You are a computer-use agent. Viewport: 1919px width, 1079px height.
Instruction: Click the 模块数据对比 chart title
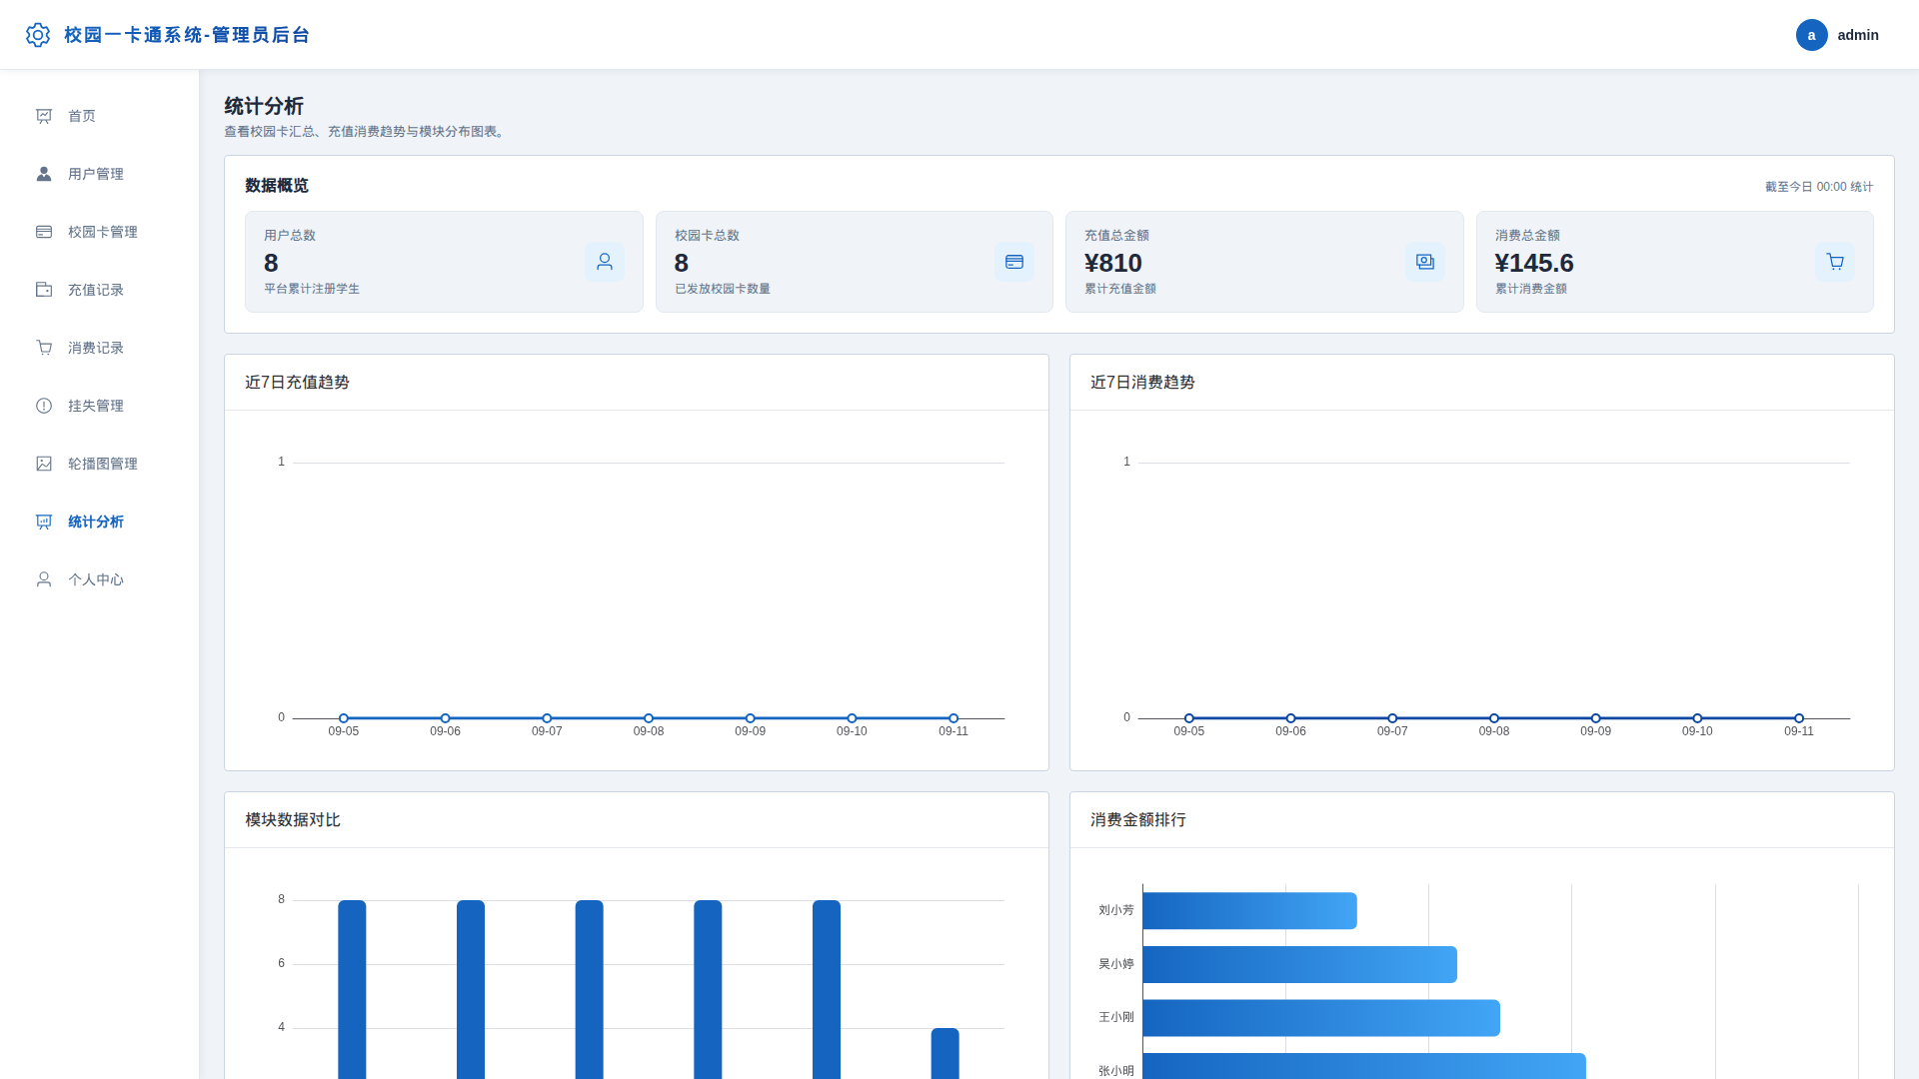click(293, 819)
